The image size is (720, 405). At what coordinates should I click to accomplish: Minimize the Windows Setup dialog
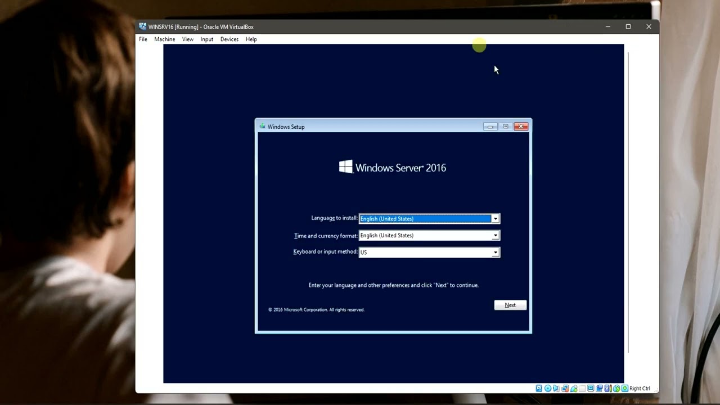pyautogui.click(x=490, y=127)
